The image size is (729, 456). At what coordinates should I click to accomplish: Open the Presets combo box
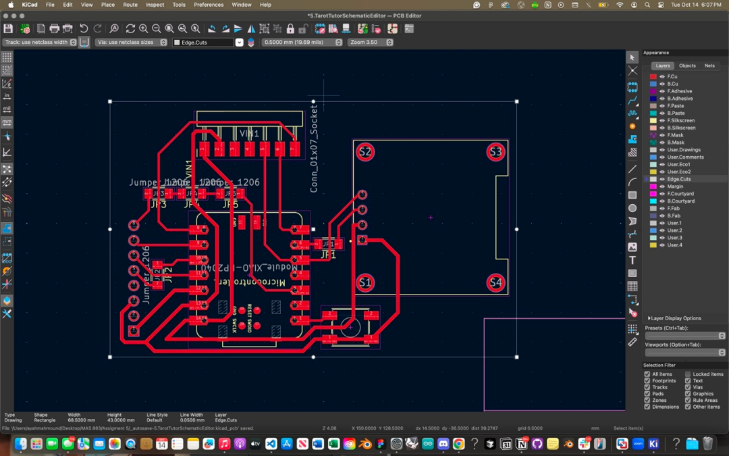684,336
